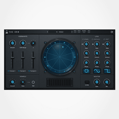Select the square waveform display under Drift LFO
Viewport: 119px width, 119px height.
[107, 71]
